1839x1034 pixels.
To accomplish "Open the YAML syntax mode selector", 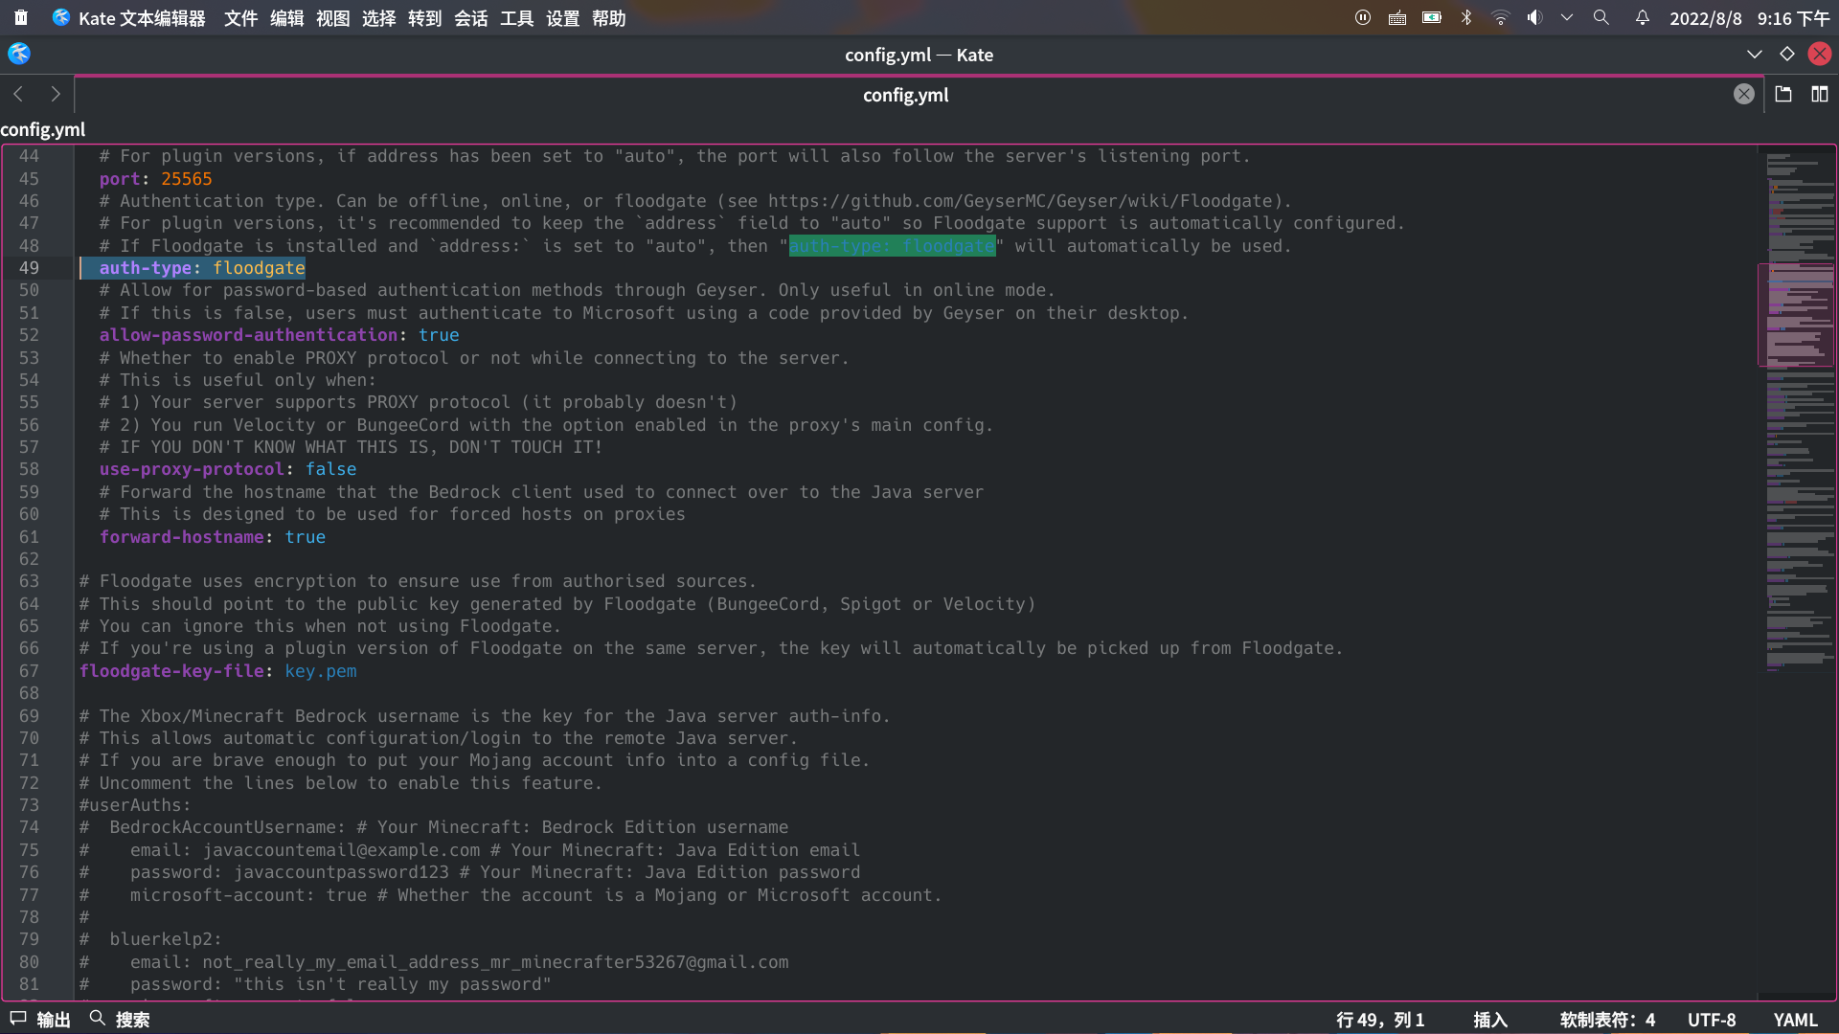I will (x=1795, y=1020).
